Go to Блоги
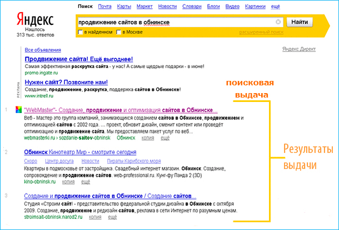The height and width of the screenshot is (230, 339). tap(213, 7)
